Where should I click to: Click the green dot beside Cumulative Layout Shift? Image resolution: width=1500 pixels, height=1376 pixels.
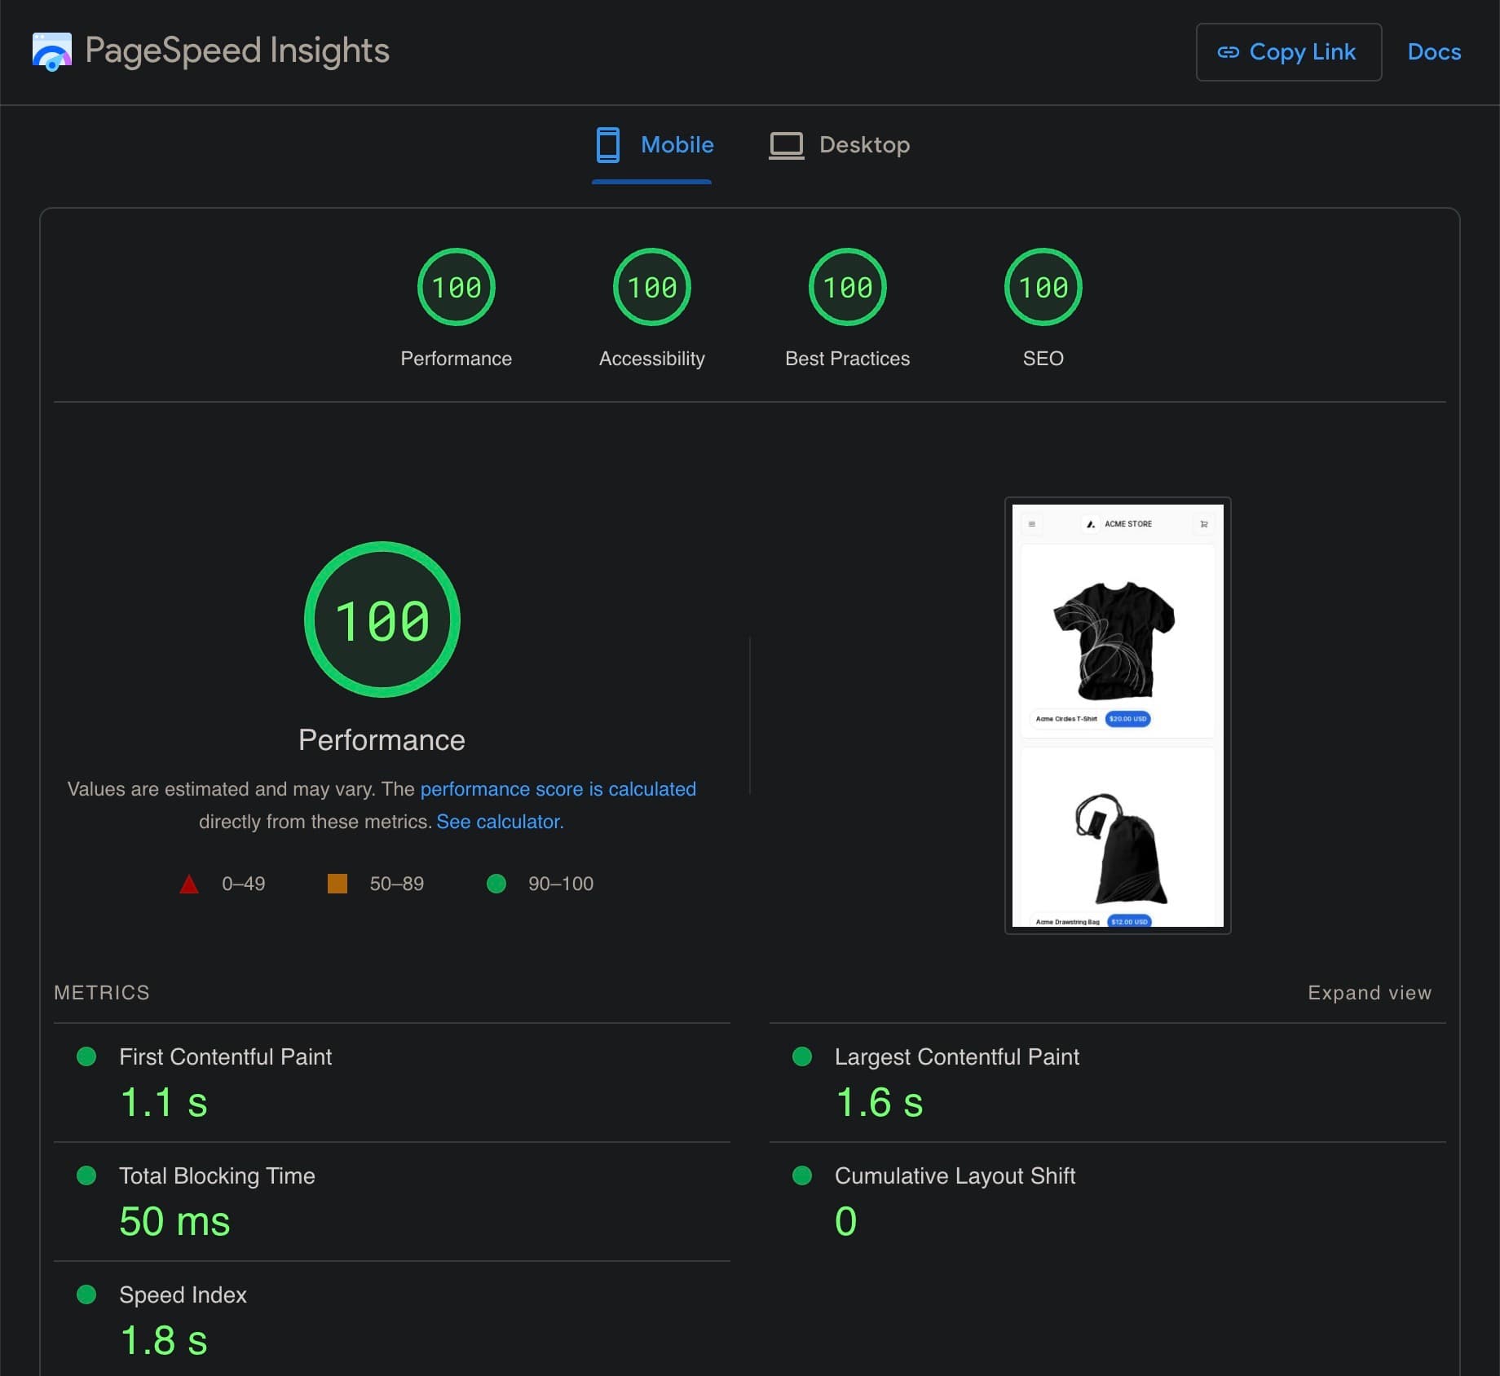(802, 1176)
